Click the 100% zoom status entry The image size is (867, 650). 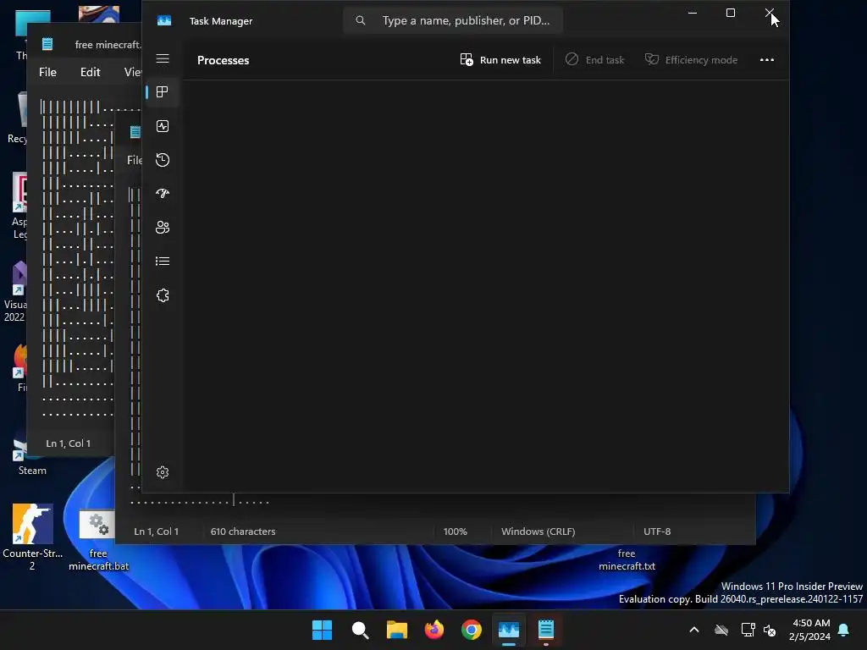point(455,532)
